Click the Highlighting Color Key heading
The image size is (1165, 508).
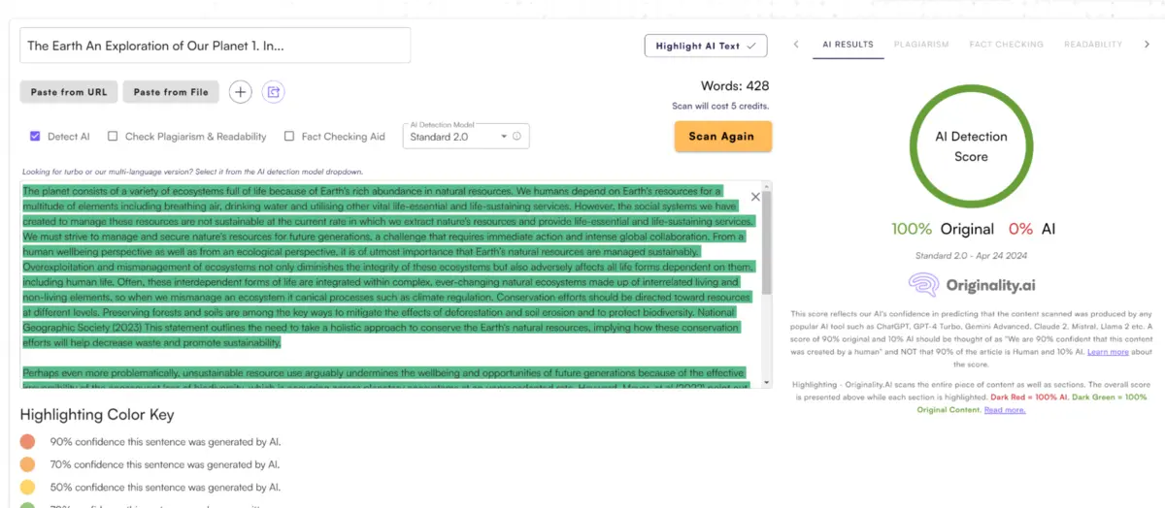[x=97, y=415]
